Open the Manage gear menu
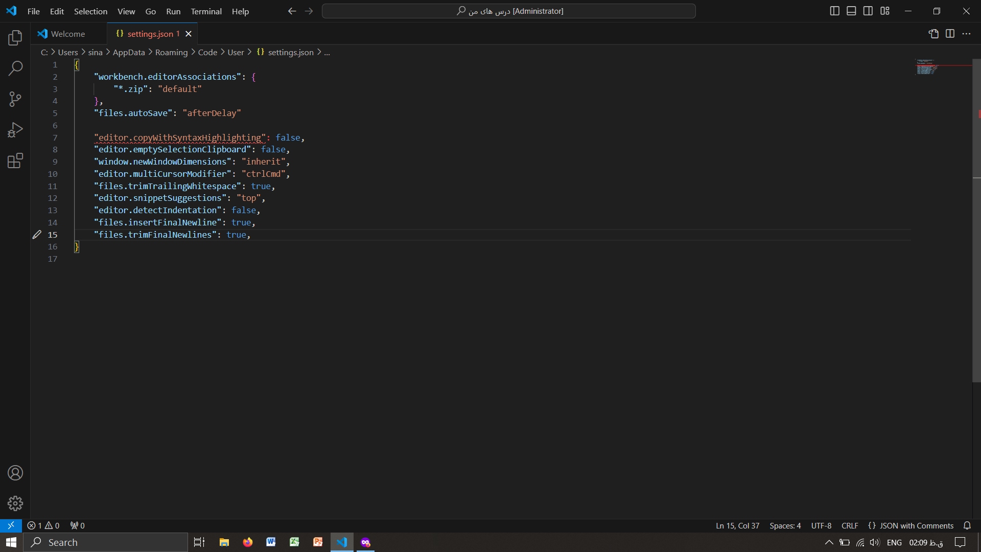 [15, 503]
